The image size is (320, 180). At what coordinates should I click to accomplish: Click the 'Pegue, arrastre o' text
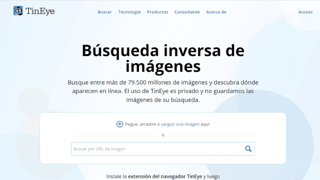(143, 124)
